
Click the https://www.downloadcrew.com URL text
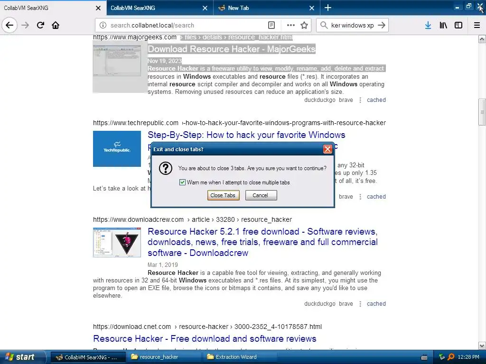(138, 219)
